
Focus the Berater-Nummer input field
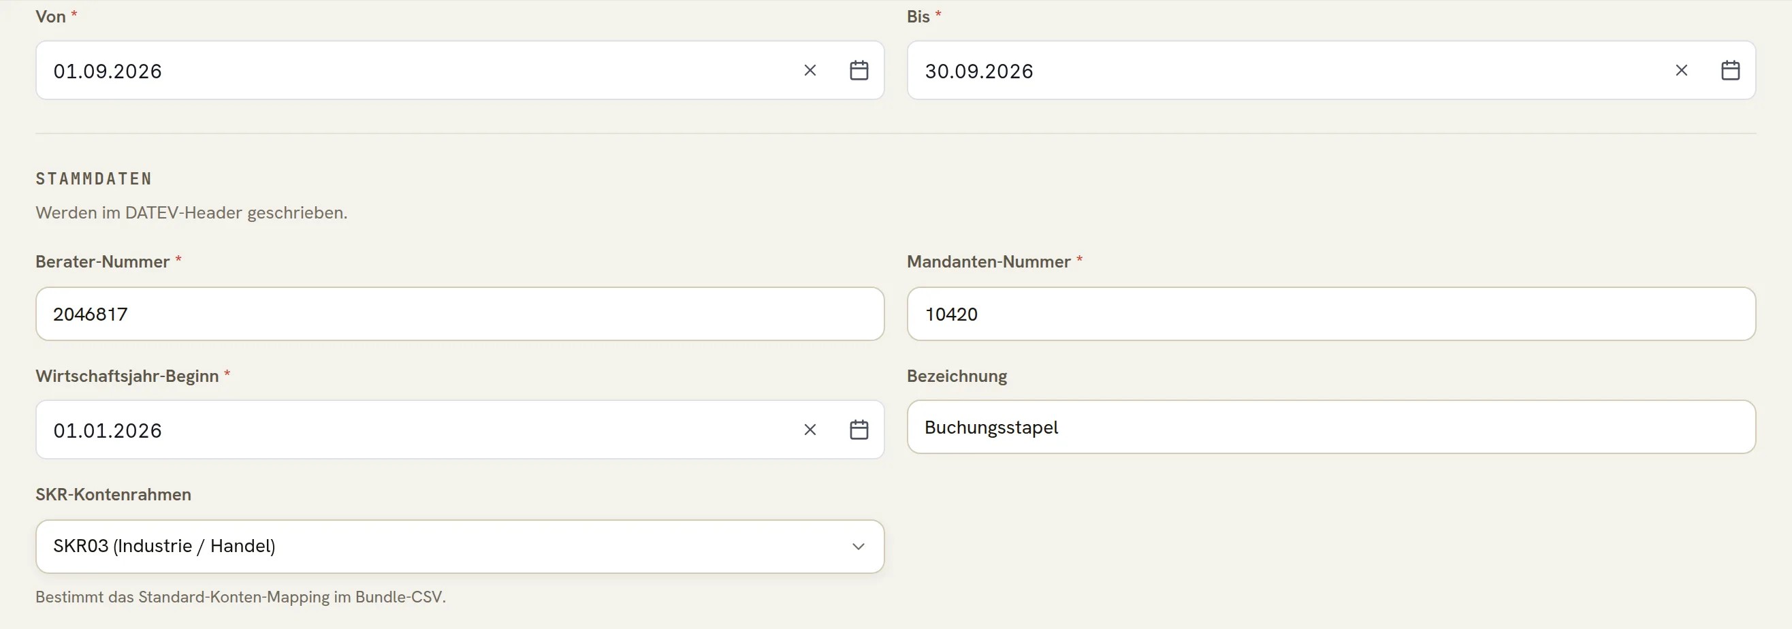coord(460,314)
